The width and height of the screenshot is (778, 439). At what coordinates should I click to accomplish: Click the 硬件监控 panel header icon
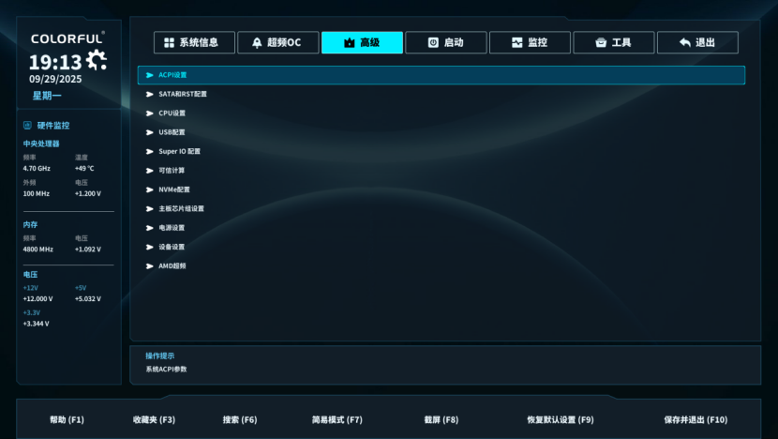coord(28,125)
